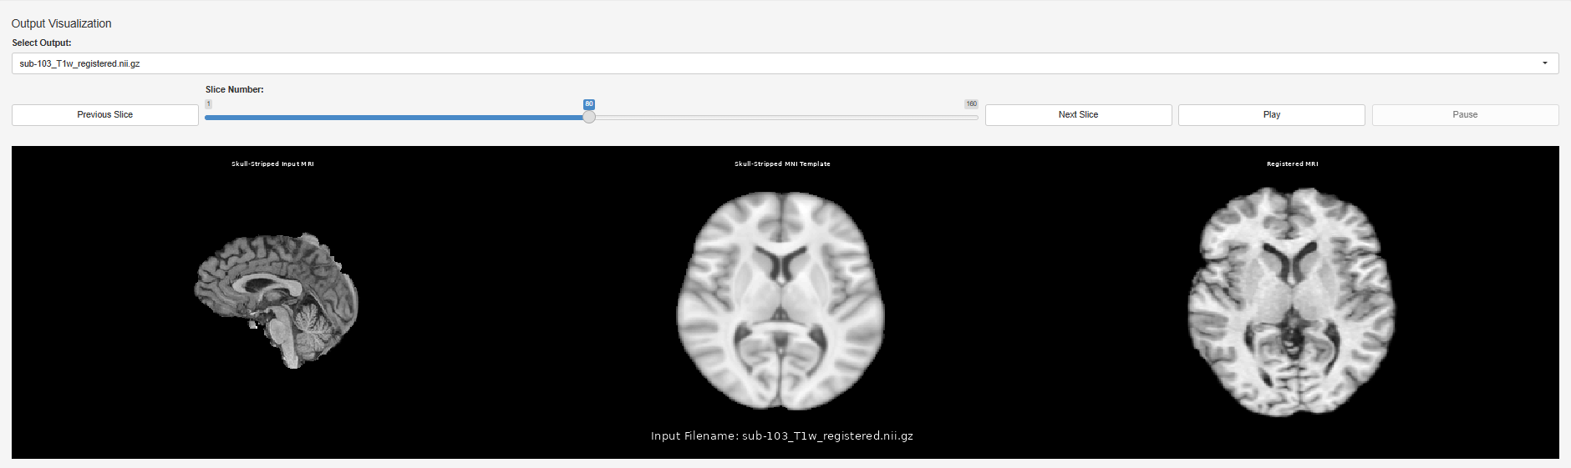Image resolution: width=1571 pixels, height=468 pixels.
Task: Click the slider minimum label 1
Action: click(x=208, y=104)
